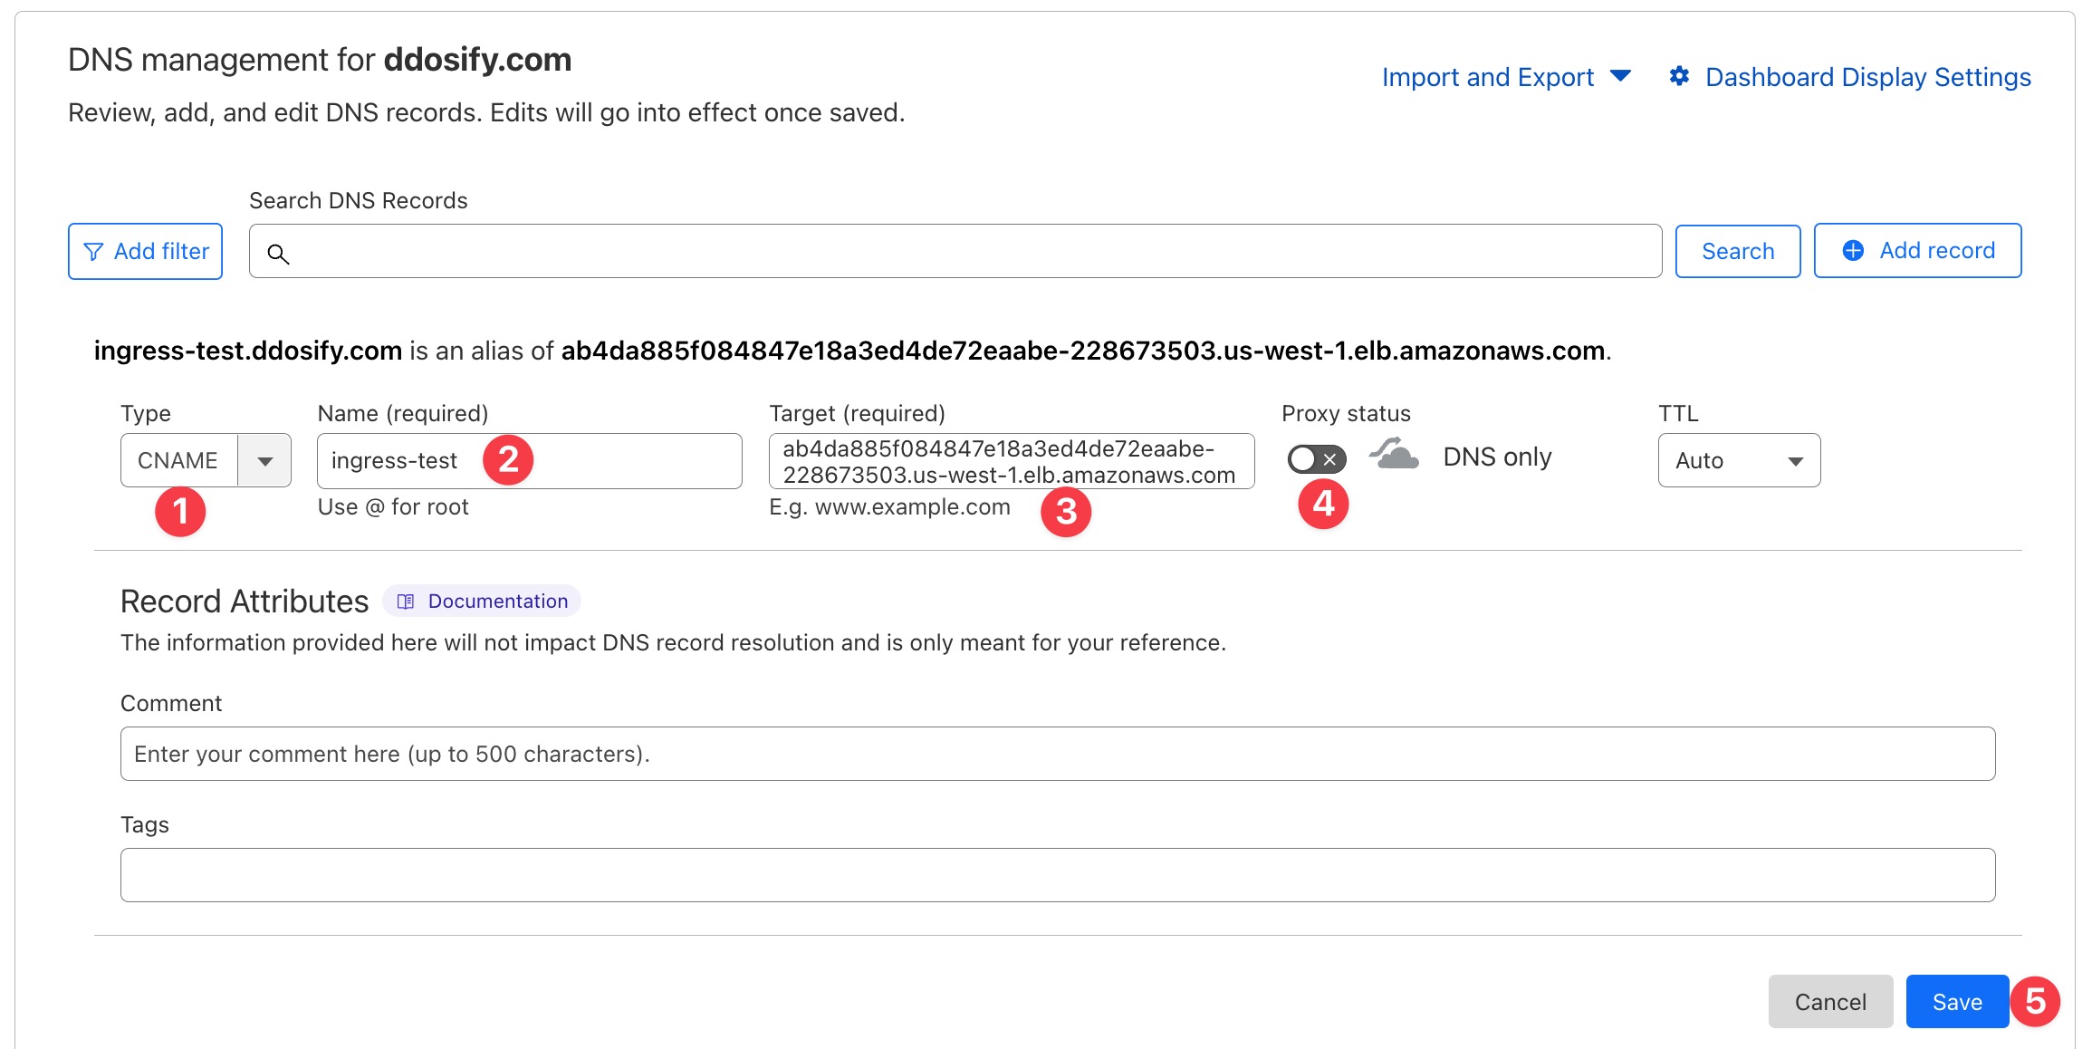Click the magnifying glass in search box
Viewport: 2092px width, 1049px height.
(x=279, y=255)
